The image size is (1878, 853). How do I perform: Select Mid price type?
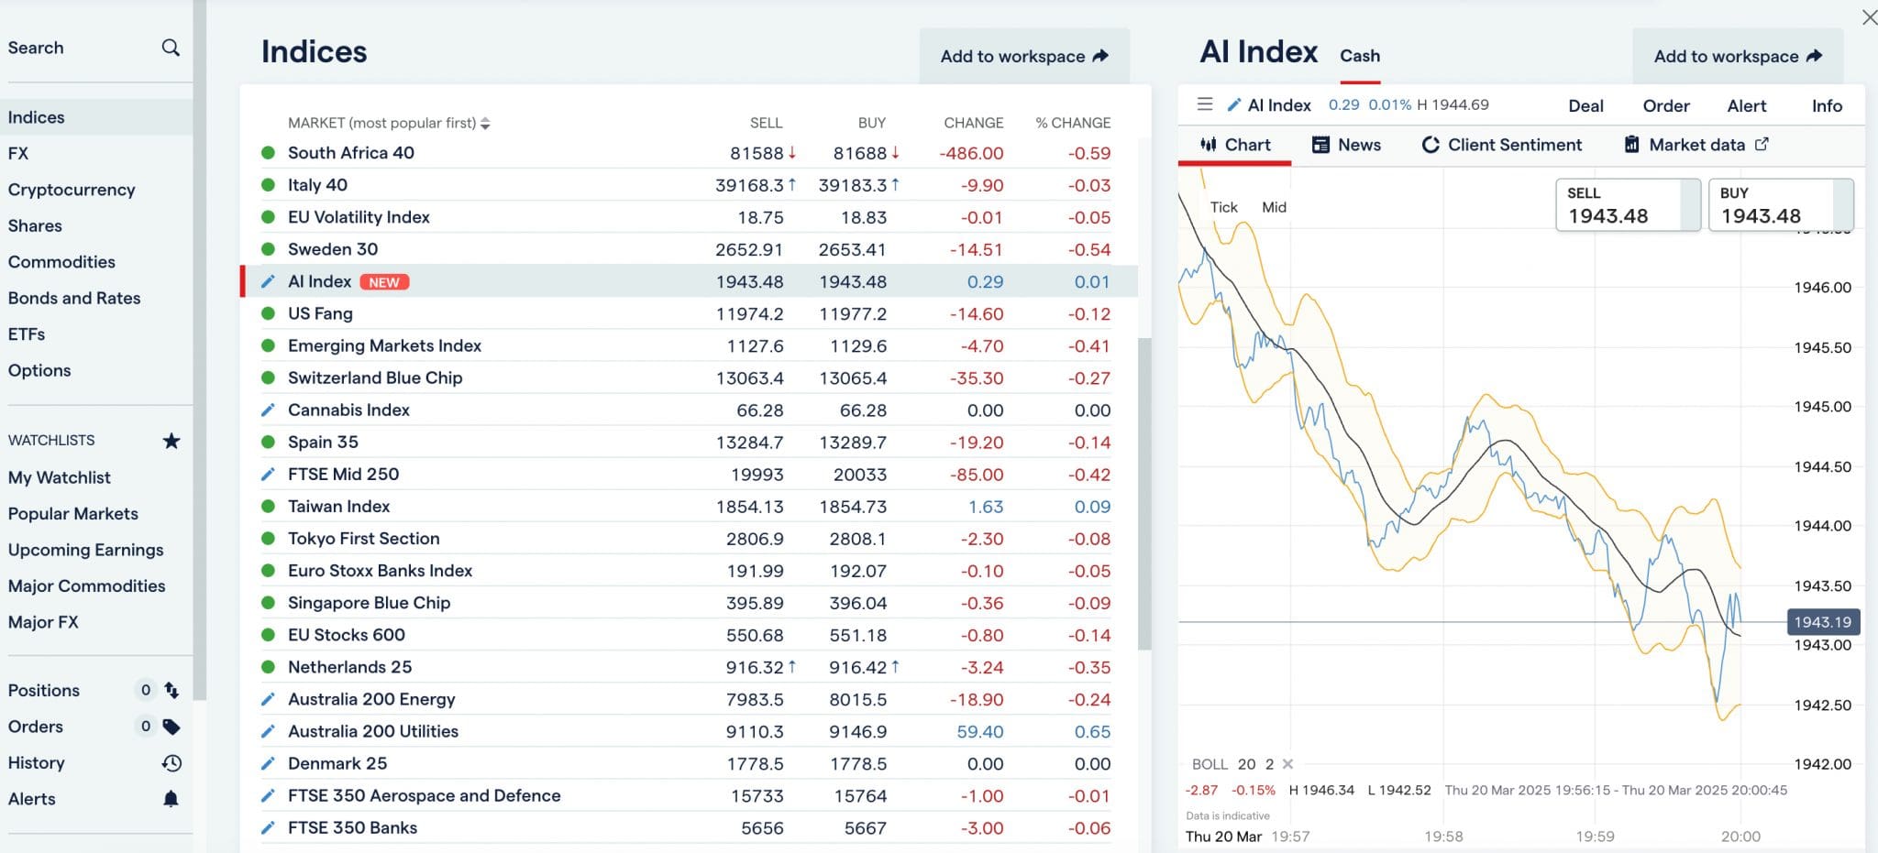(x=1274, y=207)
